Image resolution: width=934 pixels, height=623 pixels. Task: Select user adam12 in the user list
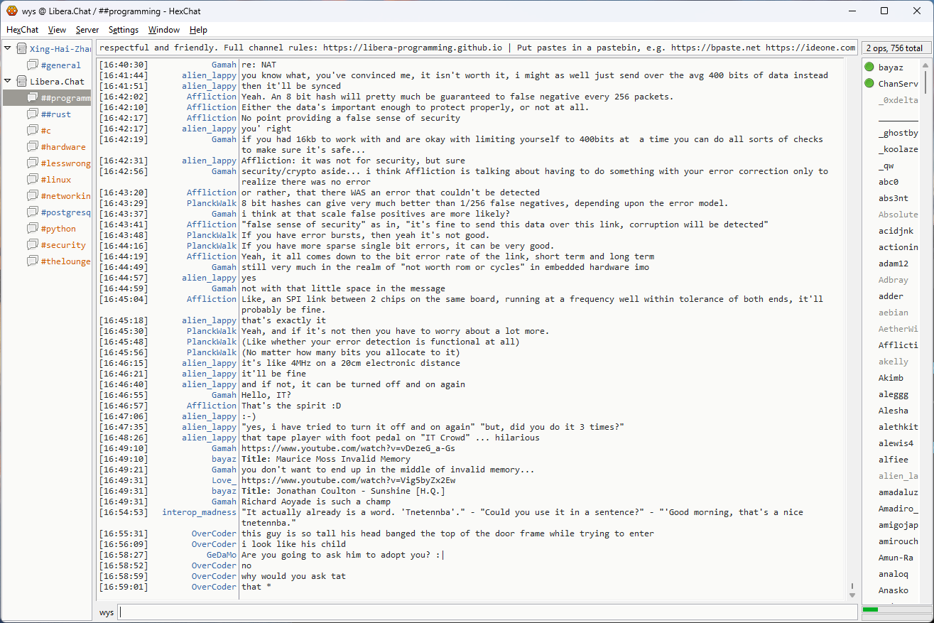[x=893, y=264]
